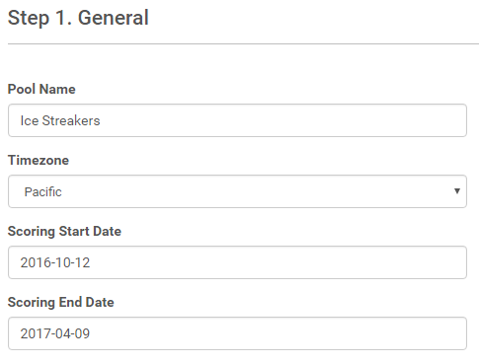
Task: Click the Pacific option text
Action: [43, 191]
